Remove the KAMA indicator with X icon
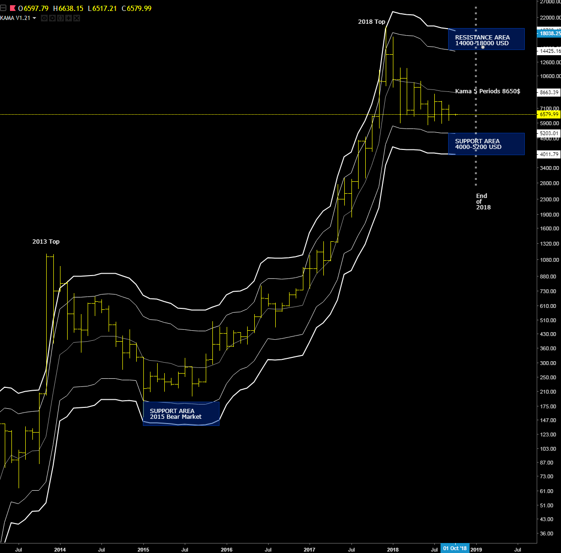Viewport: 561px width, 553px height. coord(77,18)
